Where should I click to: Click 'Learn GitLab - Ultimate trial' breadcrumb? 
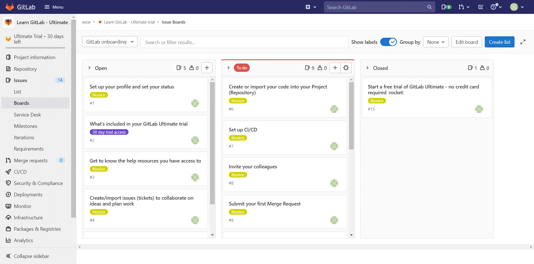tap(129, 22)
